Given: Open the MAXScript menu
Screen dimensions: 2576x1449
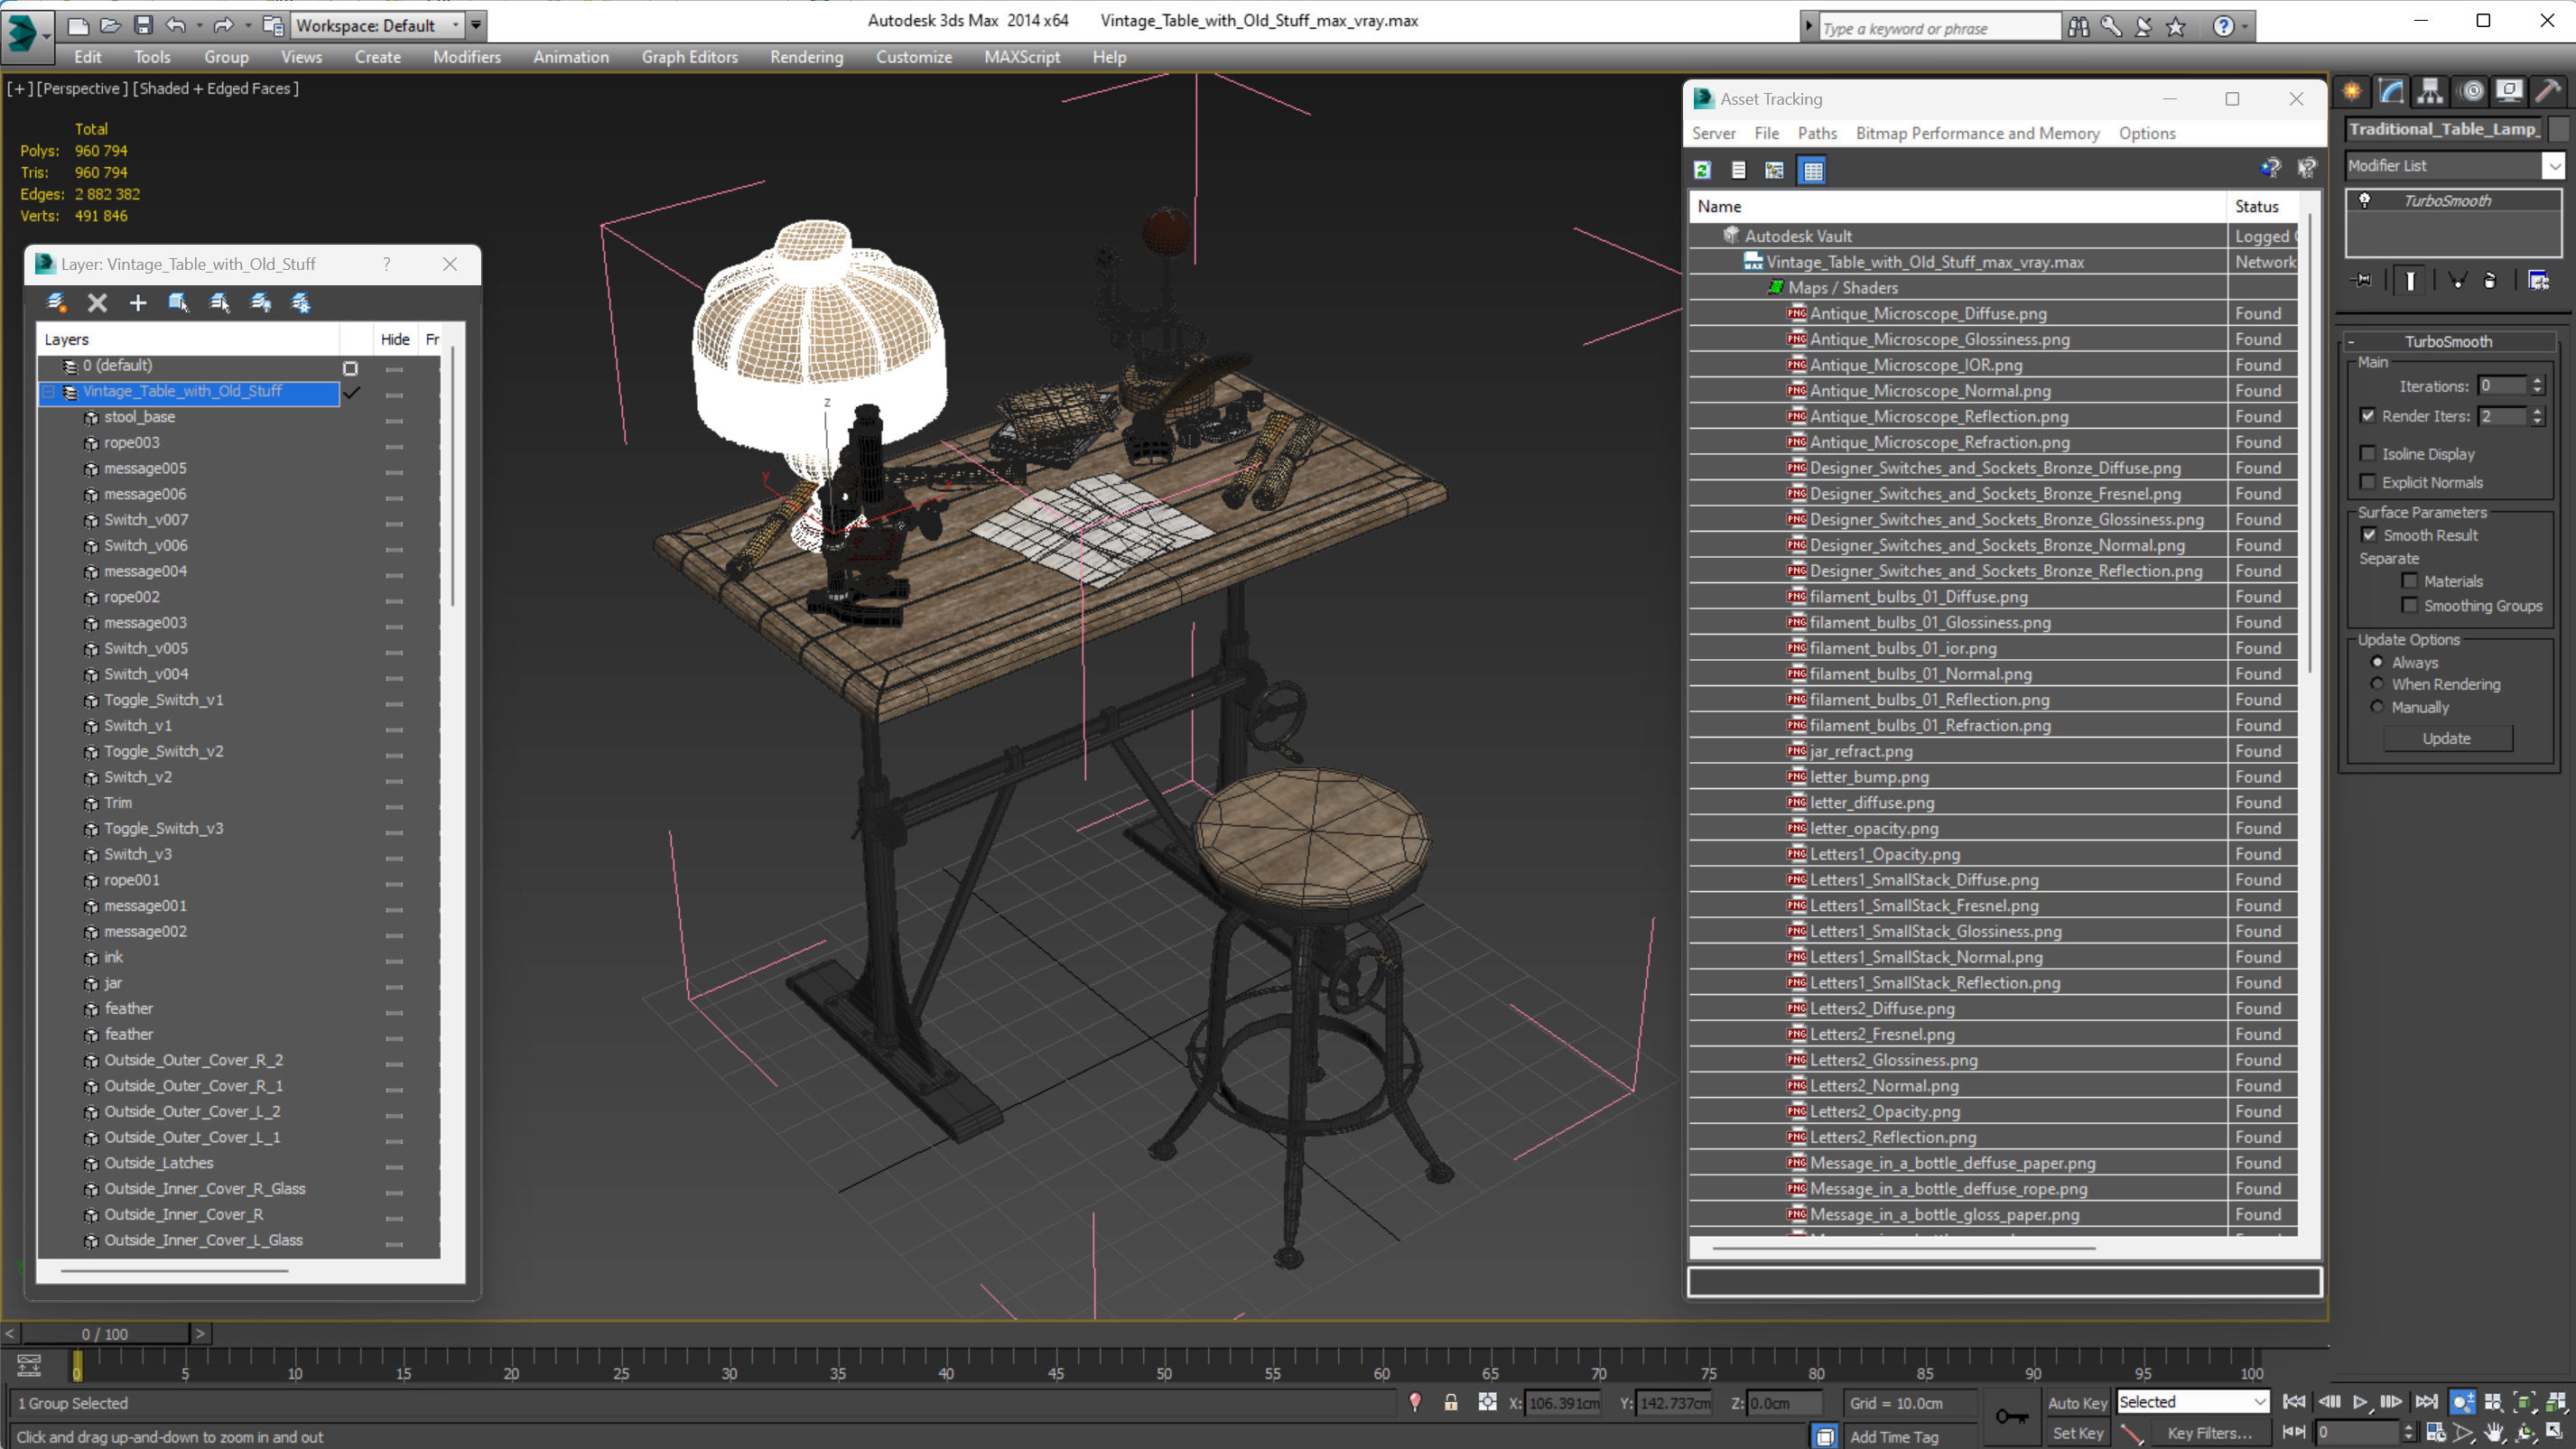Looking at the screenshot, I should tap(1021, 57).
